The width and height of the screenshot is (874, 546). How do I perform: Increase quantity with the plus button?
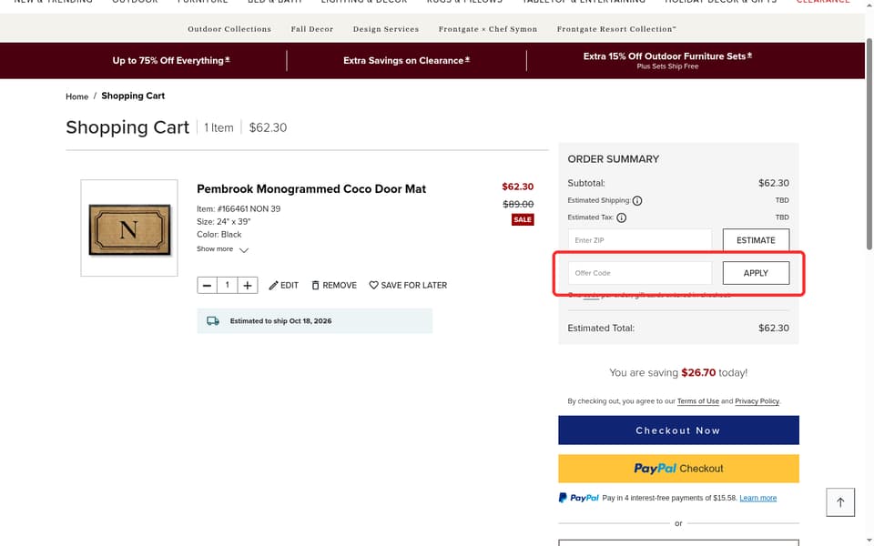click(x=248, y=285)
